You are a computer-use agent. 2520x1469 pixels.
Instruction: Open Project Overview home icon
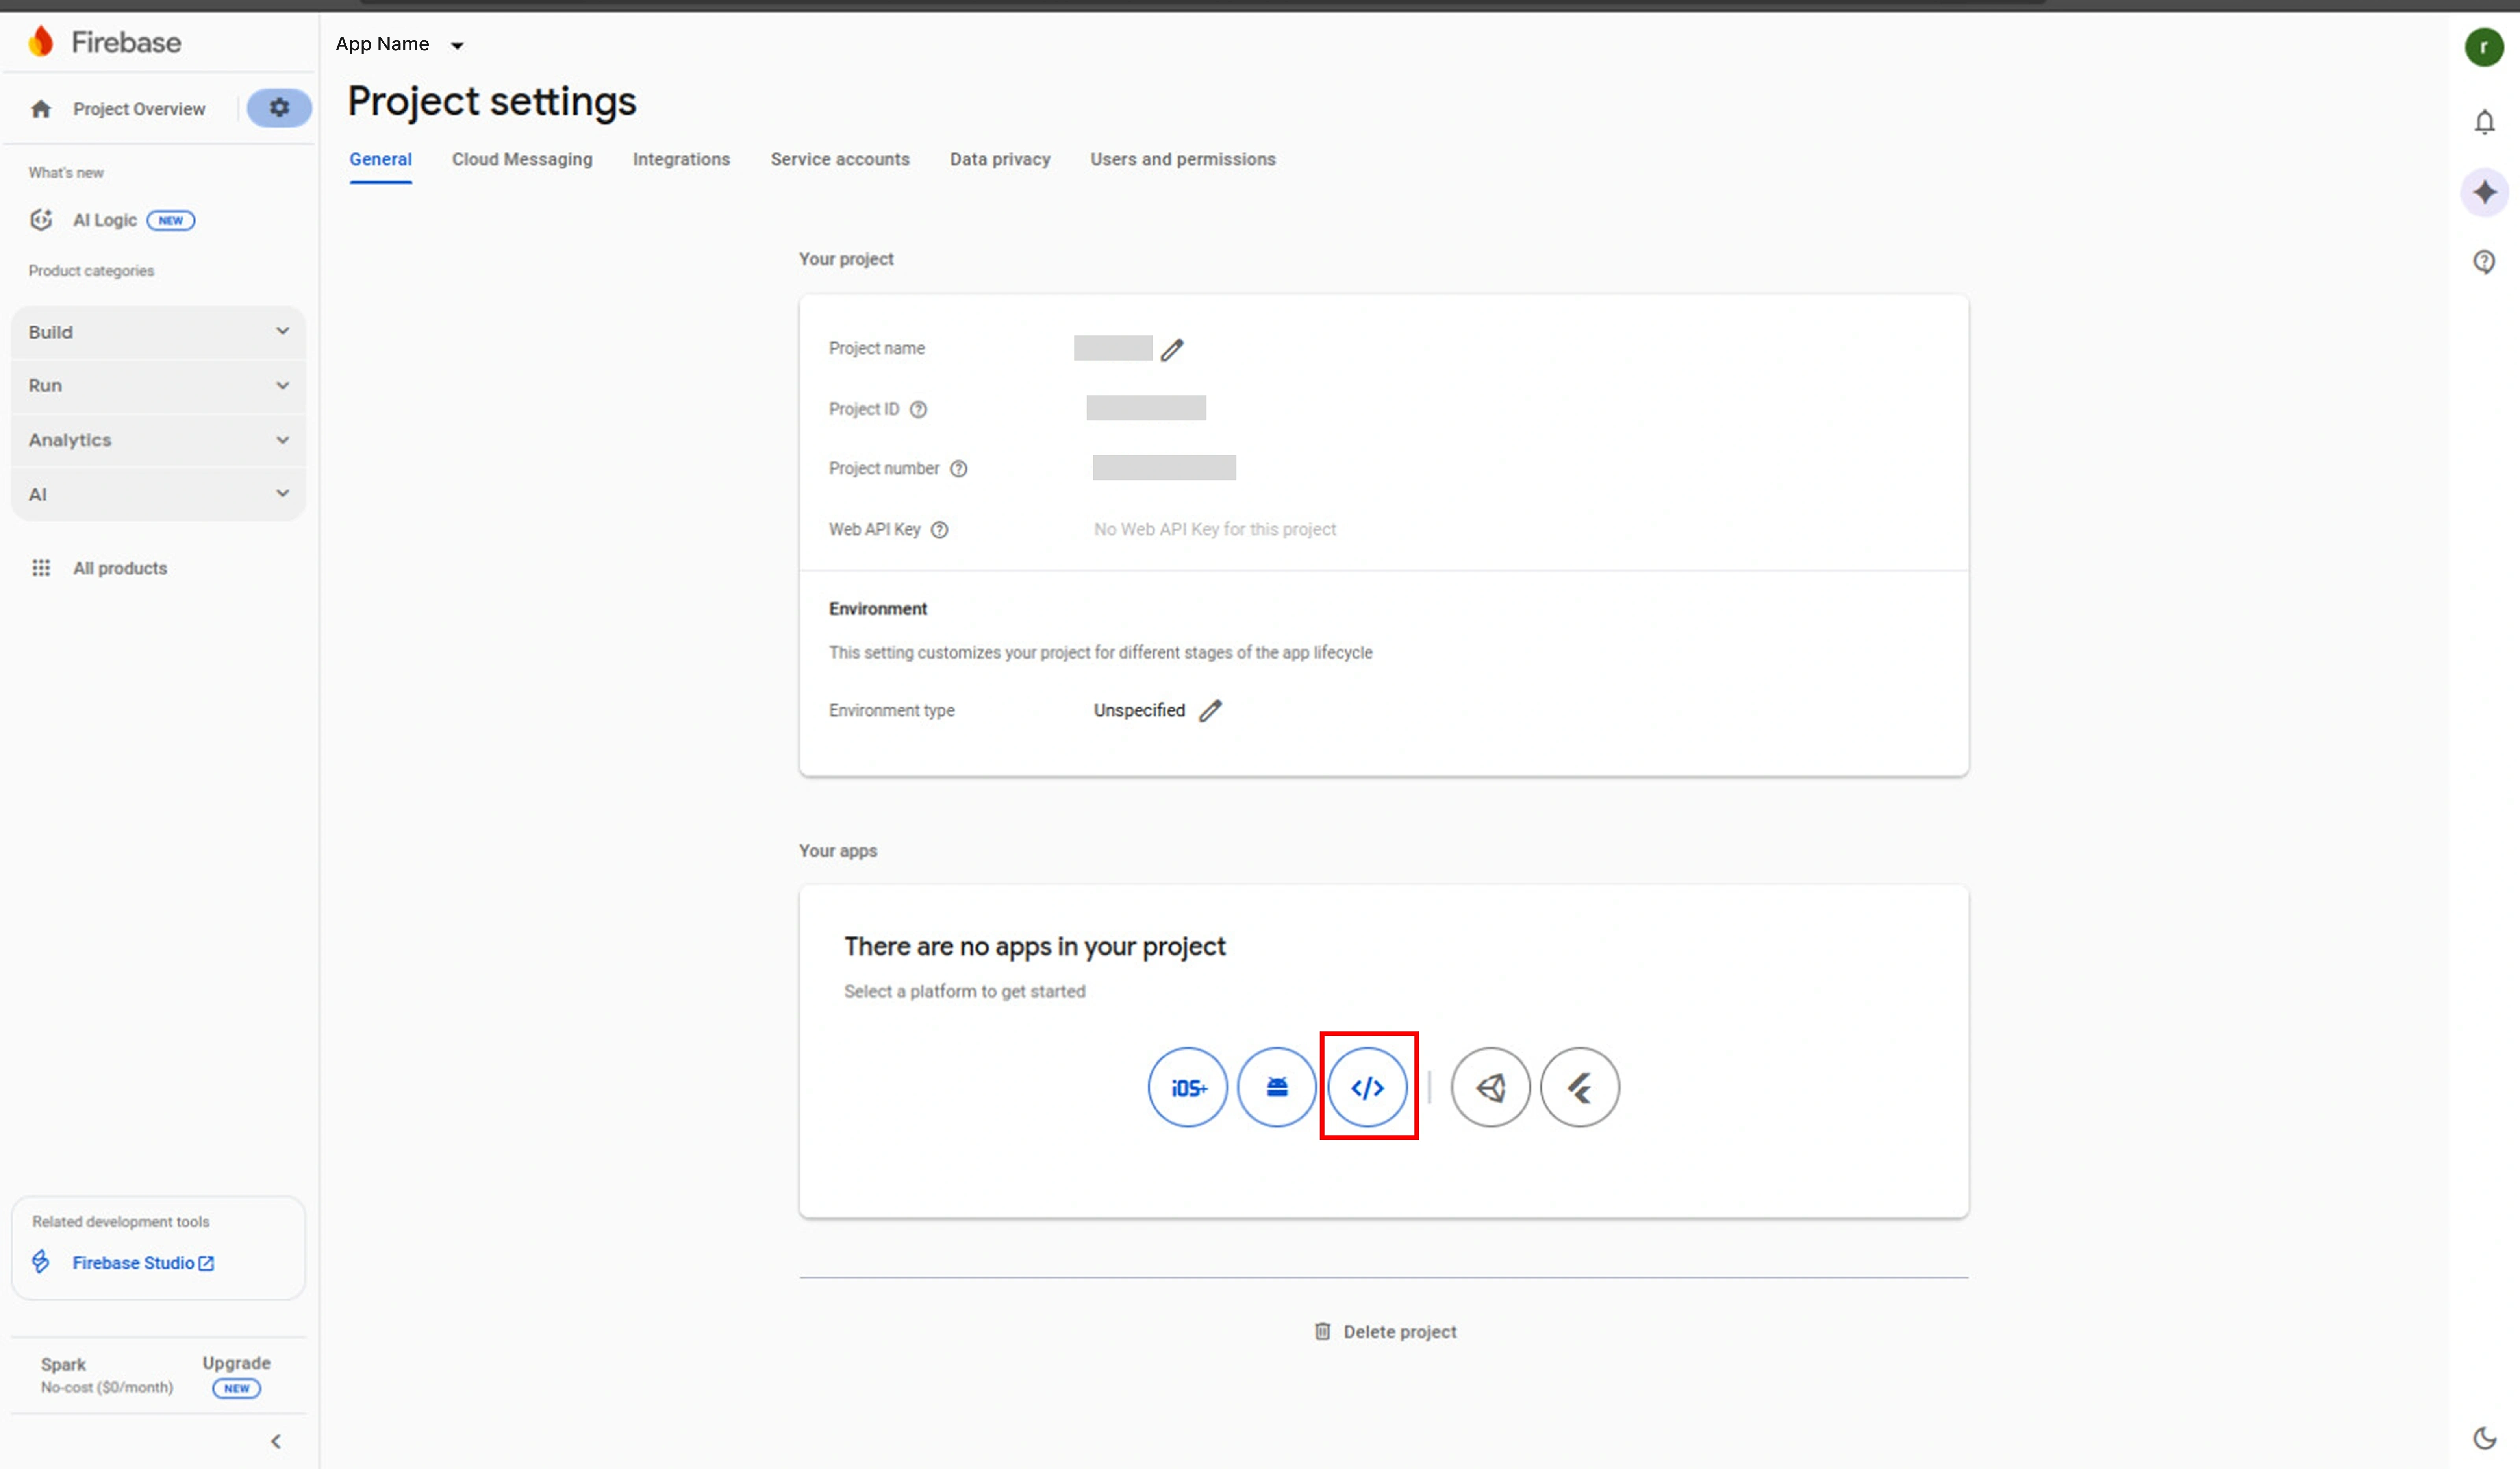pos(41,109)
